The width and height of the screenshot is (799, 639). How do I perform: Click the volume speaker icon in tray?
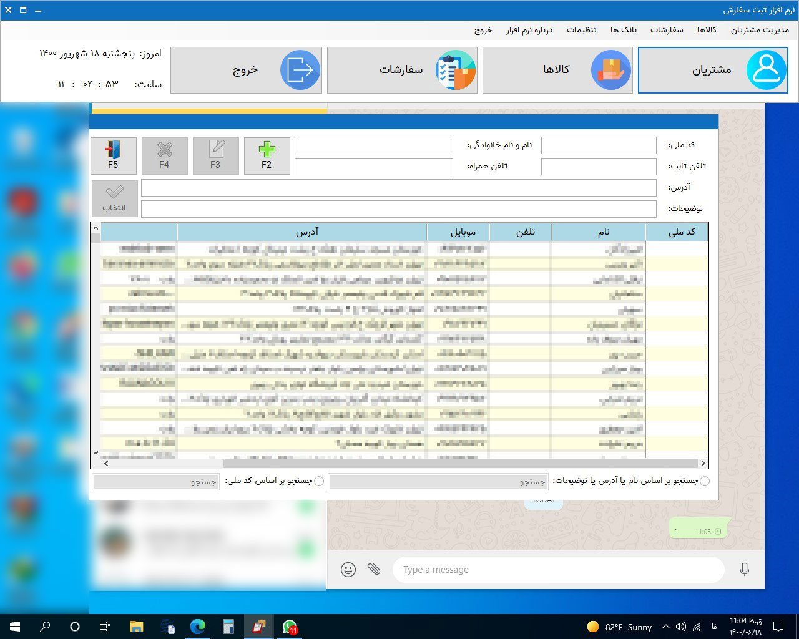pyautogui.click(x=681, y=627)
